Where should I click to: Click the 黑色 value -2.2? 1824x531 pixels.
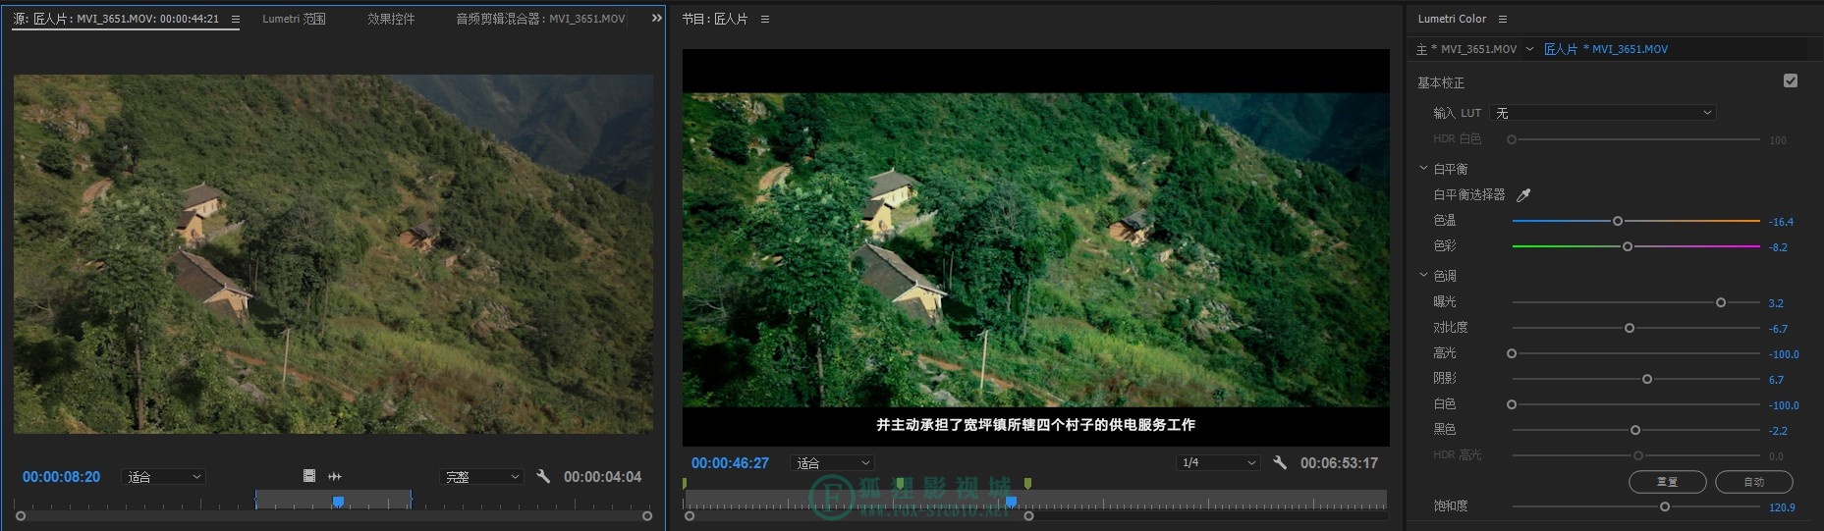pos(1778,431)
